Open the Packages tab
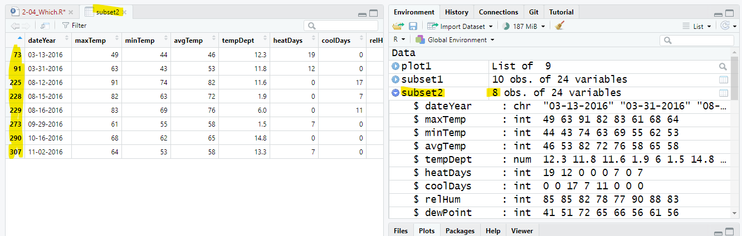The width and height of the screenshot is (742, 236). (460, 230)
